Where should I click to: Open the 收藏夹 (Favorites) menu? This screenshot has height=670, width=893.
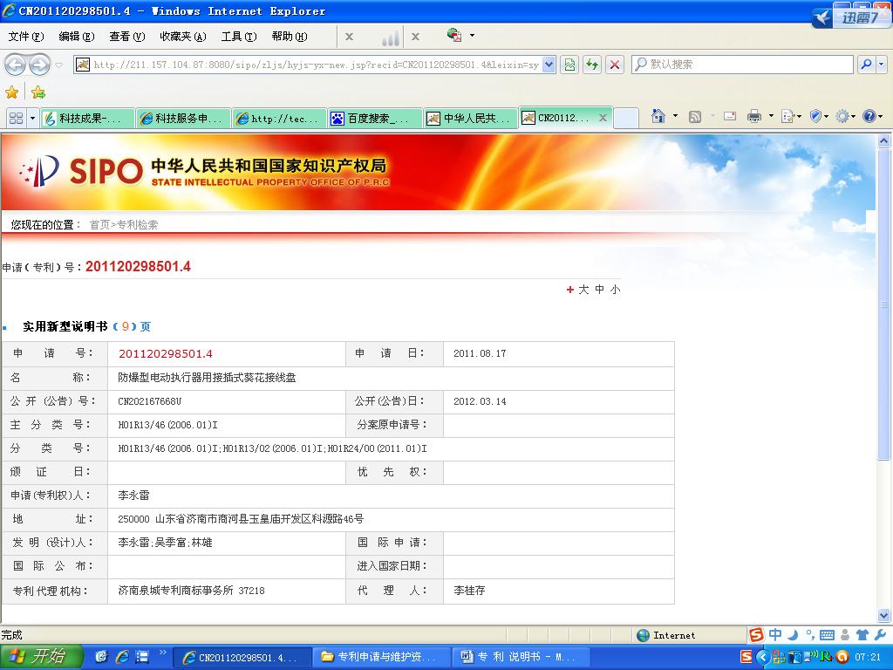click(182, 37)
